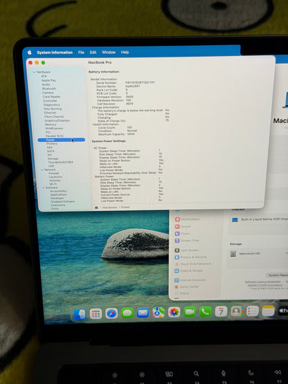
Task: Click the computer icon in path bar
Action: pos(96,208)
